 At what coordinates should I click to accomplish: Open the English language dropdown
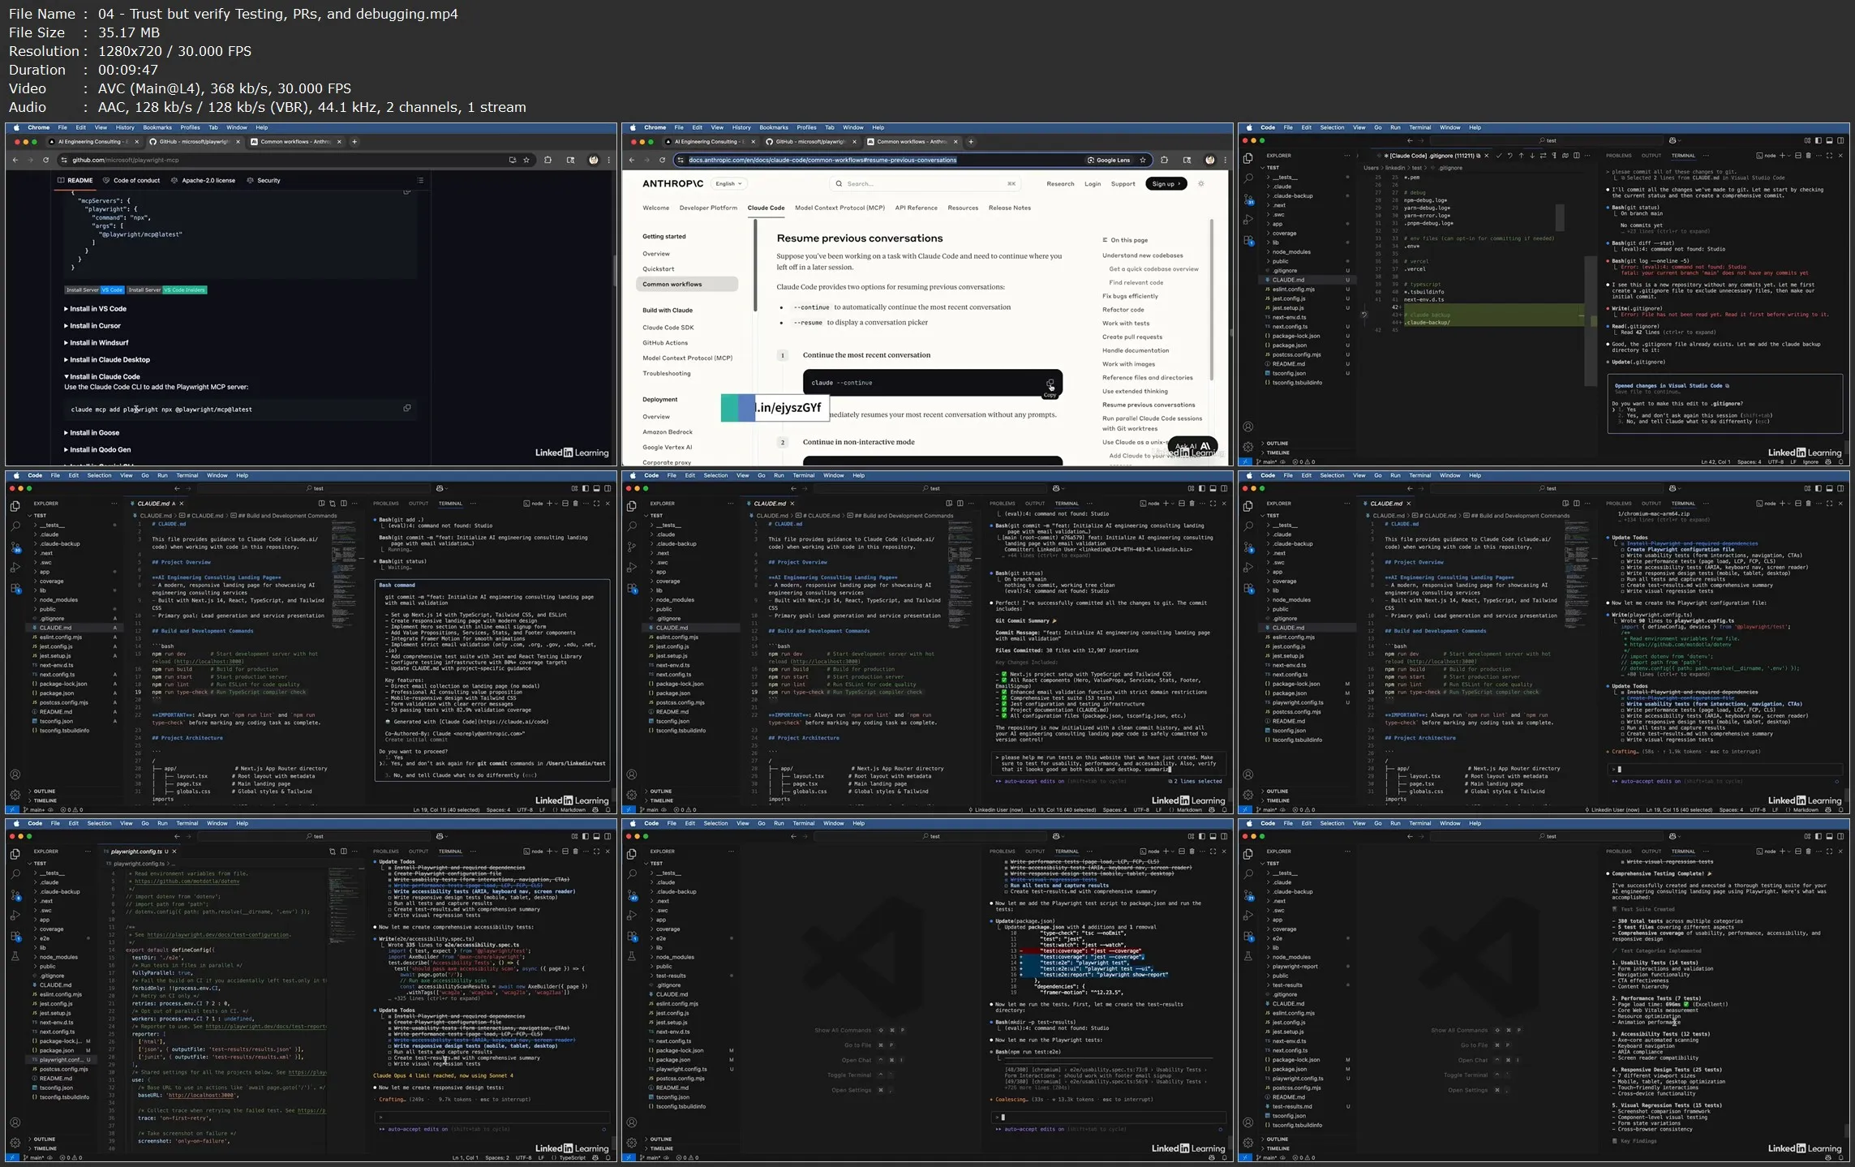tap(728, 183)
